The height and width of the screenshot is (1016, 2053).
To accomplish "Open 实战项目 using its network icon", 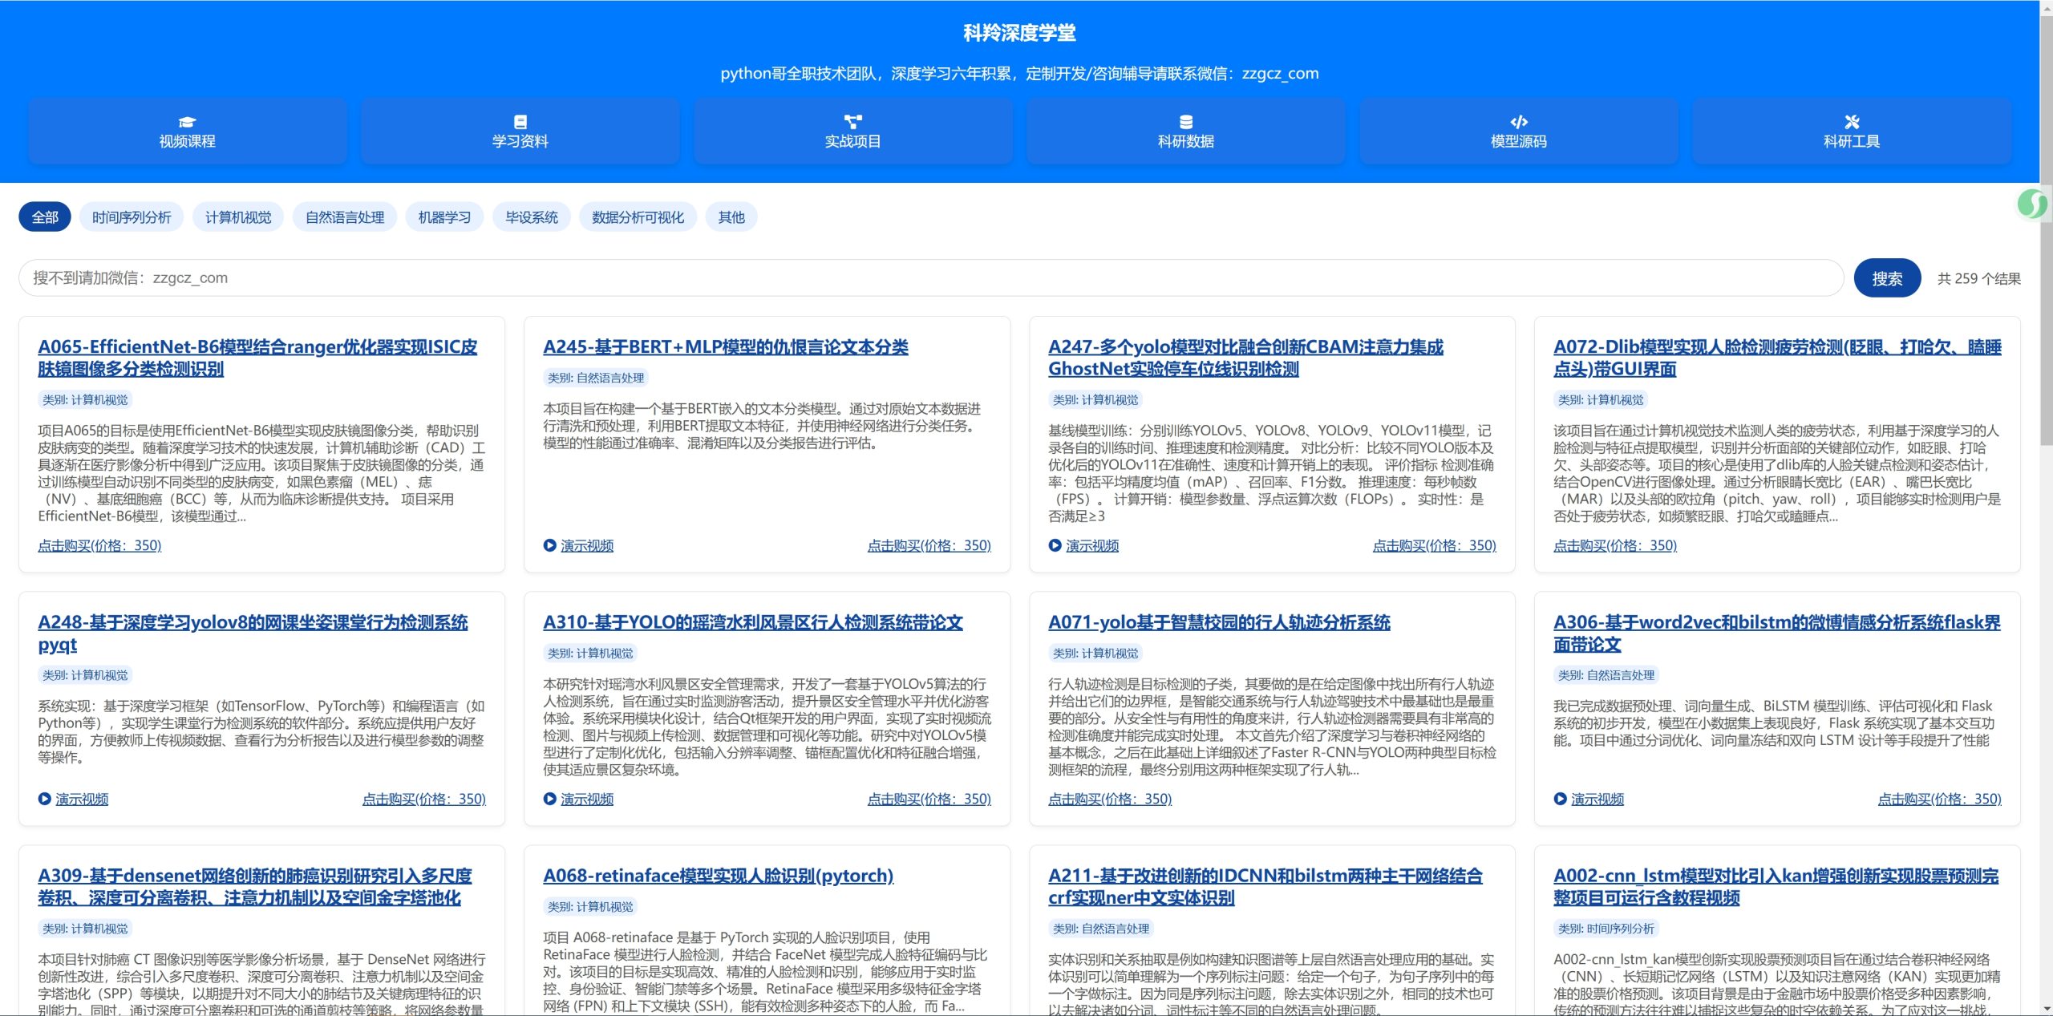I will 852,122.
